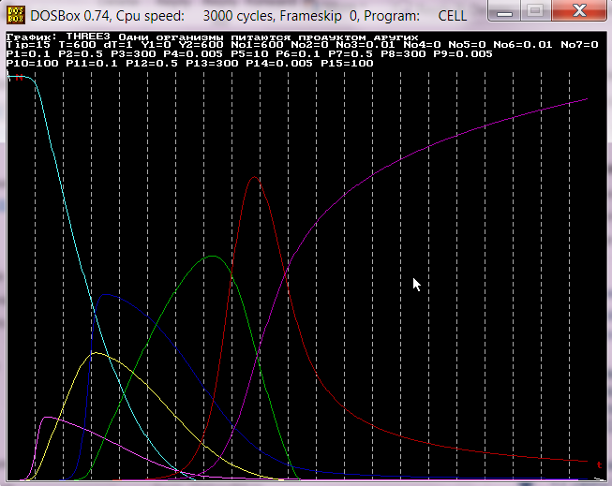Click the 'No6=0.01' parameter value
Image resolution: width=612 pixels, height=486 pixels.
click(x=523, y=45)
